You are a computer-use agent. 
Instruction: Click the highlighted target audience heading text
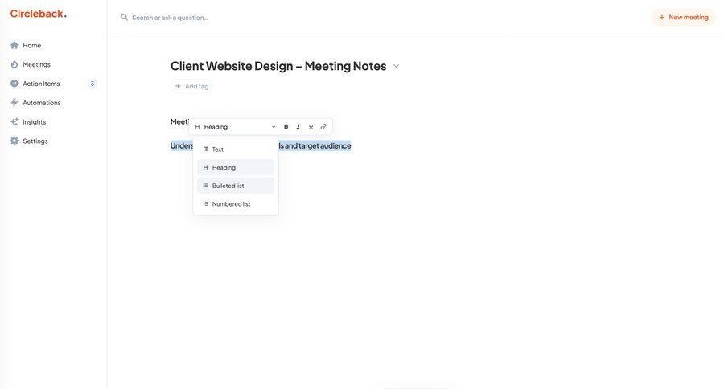coord(315,145)
